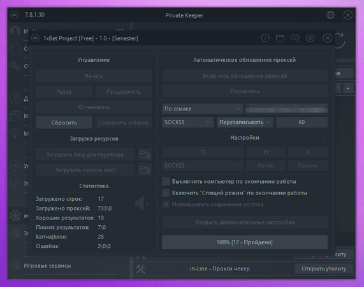Click Открыть утилиту for in-Line Прокси чекер
Screen dimensions: 364x287
tap(324, 269)
